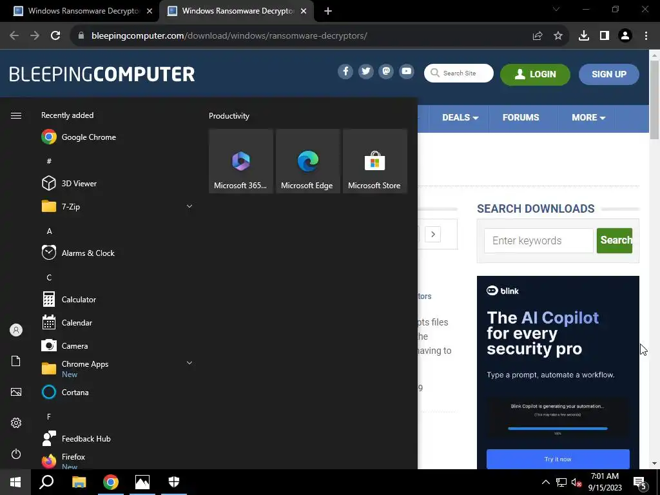This screenshot has width=660, height=495.
Task: Open Documents from Start sidebar
Action: point(16,361)
